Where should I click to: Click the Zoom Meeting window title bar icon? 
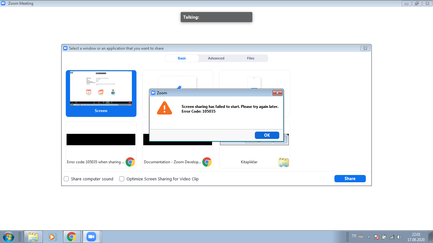pos(3,3)
